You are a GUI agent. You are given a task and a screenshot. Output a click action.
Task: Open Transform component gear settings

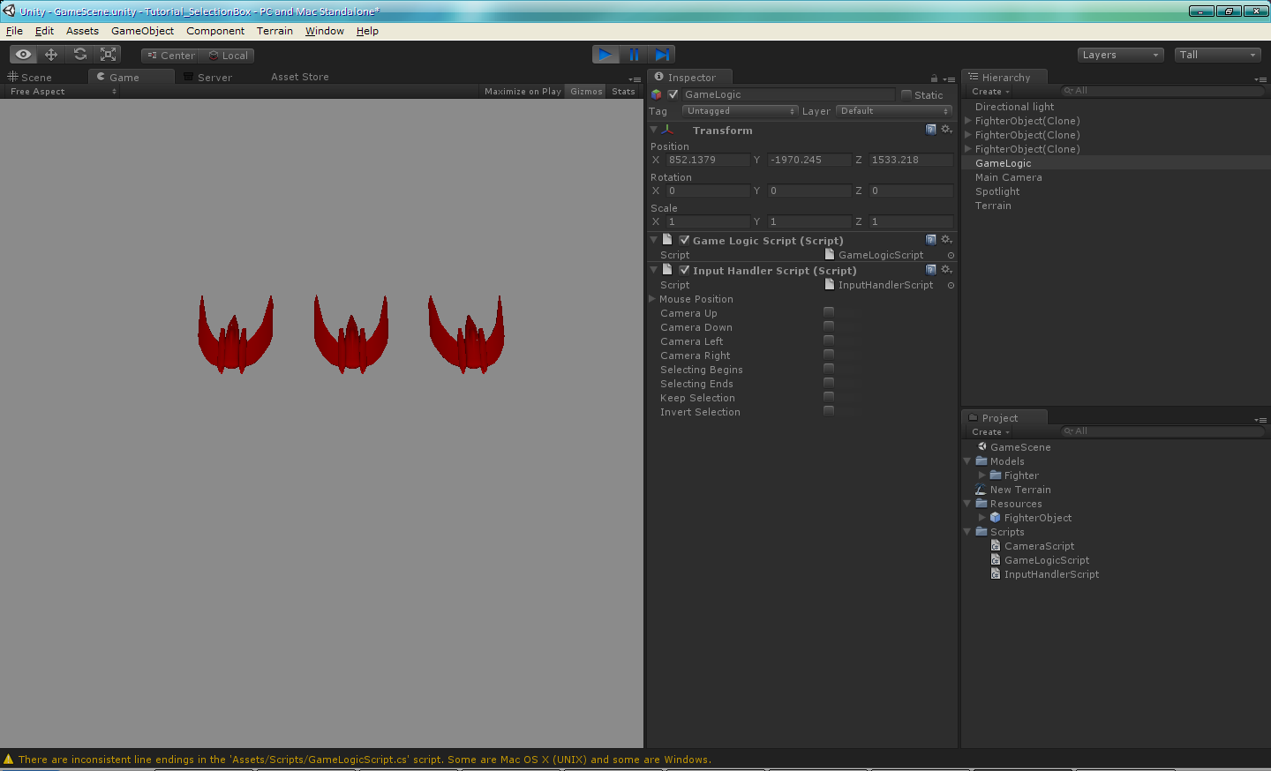click(946, 130)
